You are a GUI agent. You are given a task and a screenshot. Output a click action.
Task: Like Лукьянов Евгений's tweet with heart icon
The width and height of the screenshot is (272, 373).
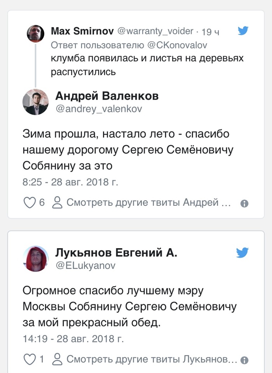[x=30, y=359]
